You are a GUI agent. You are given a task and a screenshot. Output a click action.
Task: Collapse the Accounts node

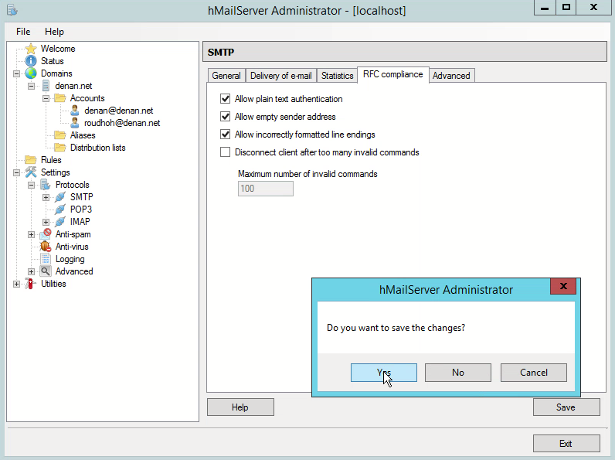point(46,98)
